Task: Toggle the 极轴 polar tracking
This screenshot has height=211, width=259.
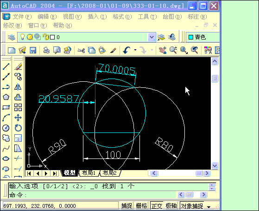Action: click(171, 206)
